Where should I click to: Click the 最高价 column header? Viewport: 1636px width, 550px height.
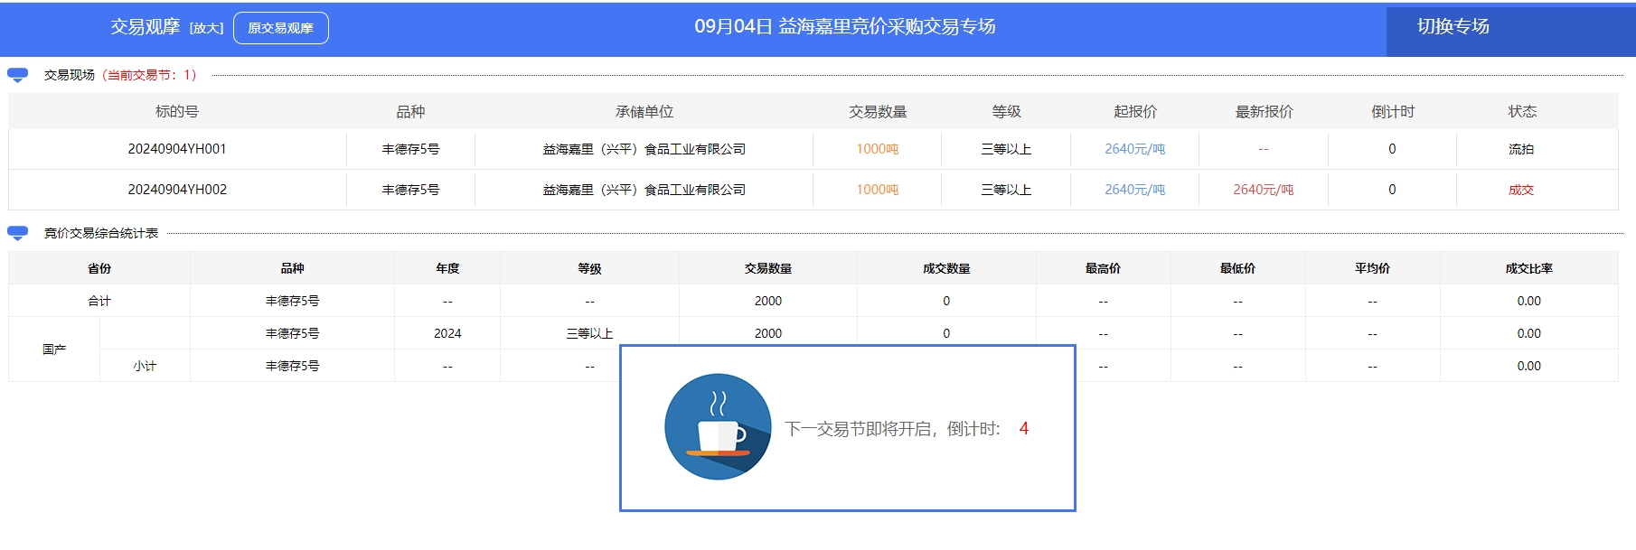point(1103,268)
